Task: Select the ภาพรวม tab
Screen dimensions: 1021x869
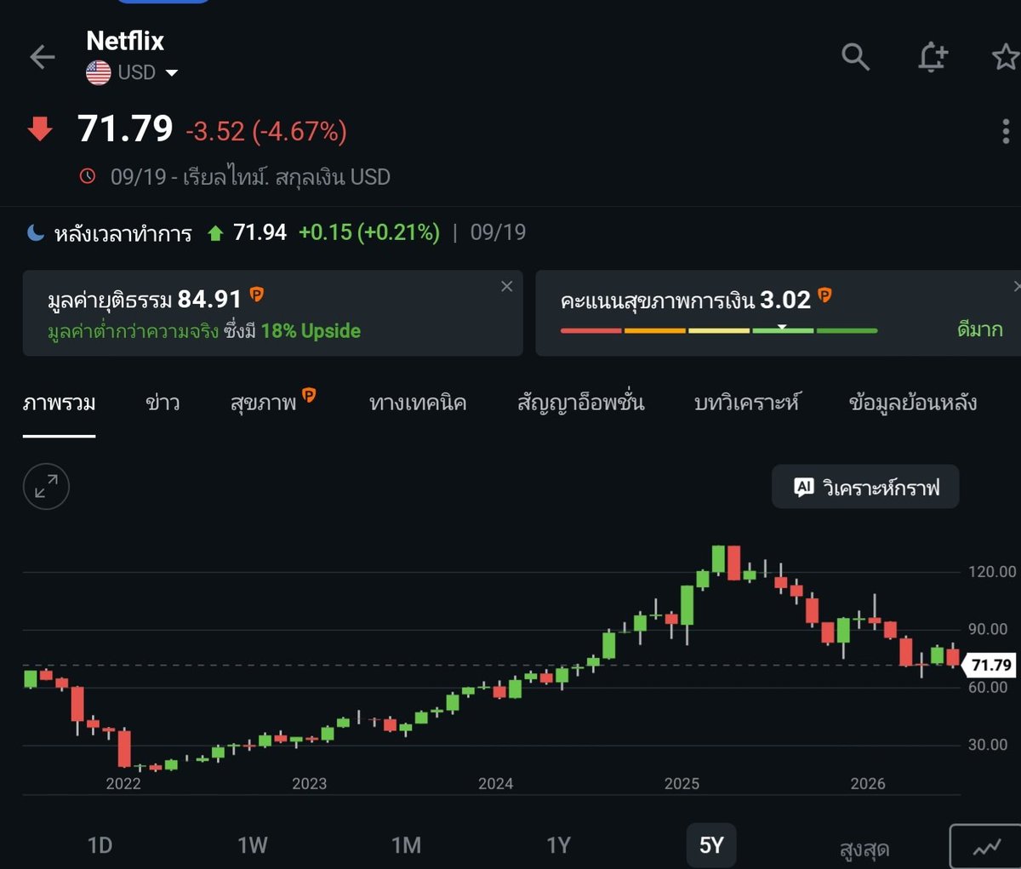Action: [x=59, y=403]
